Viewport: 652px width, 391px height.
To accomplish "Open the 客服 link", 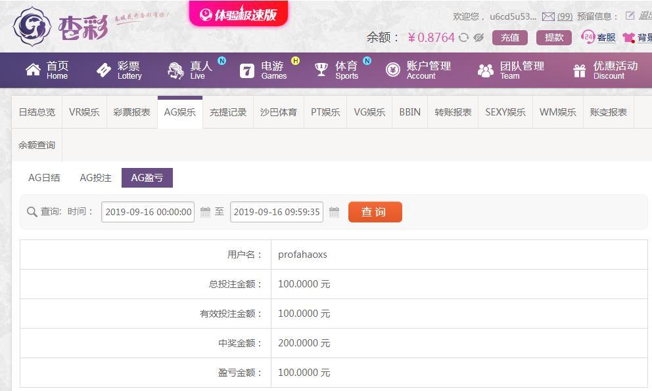I will pos(606,38).
